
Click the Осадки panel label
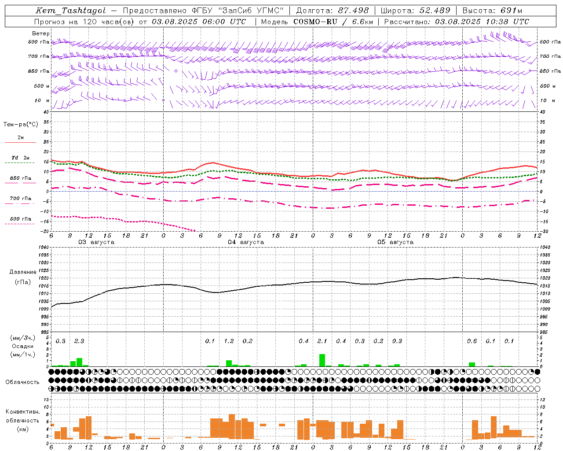click(23, 346)
